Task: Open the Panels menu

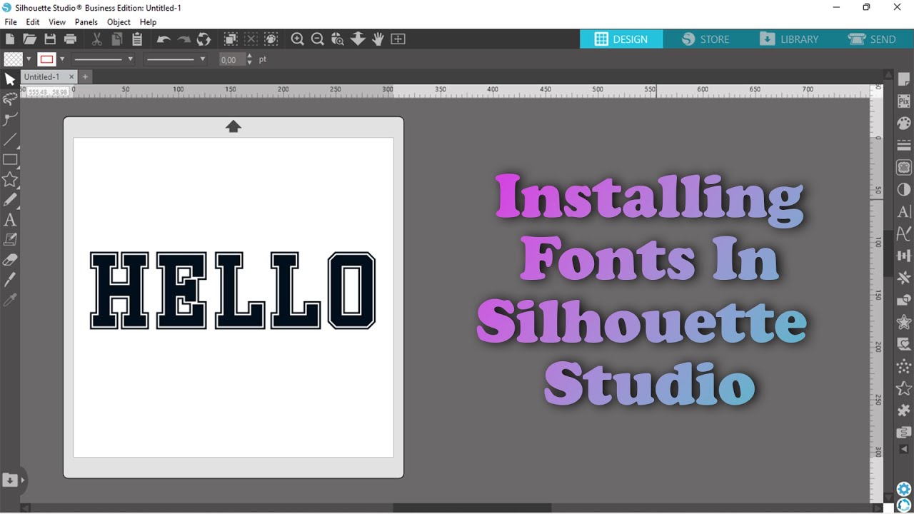Action: coord(86,22)
